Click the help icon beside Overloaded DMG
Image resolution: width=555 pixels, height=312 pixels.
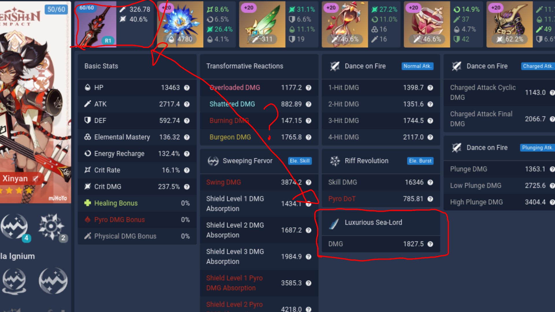tap(308, 88)
